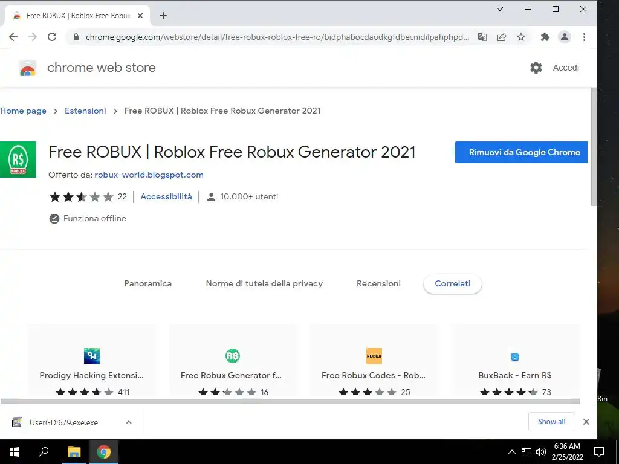This screenshot has width=619, height=464.
Task: Open Chrome Web Store settings gear
Action: [x=536, y=68]
